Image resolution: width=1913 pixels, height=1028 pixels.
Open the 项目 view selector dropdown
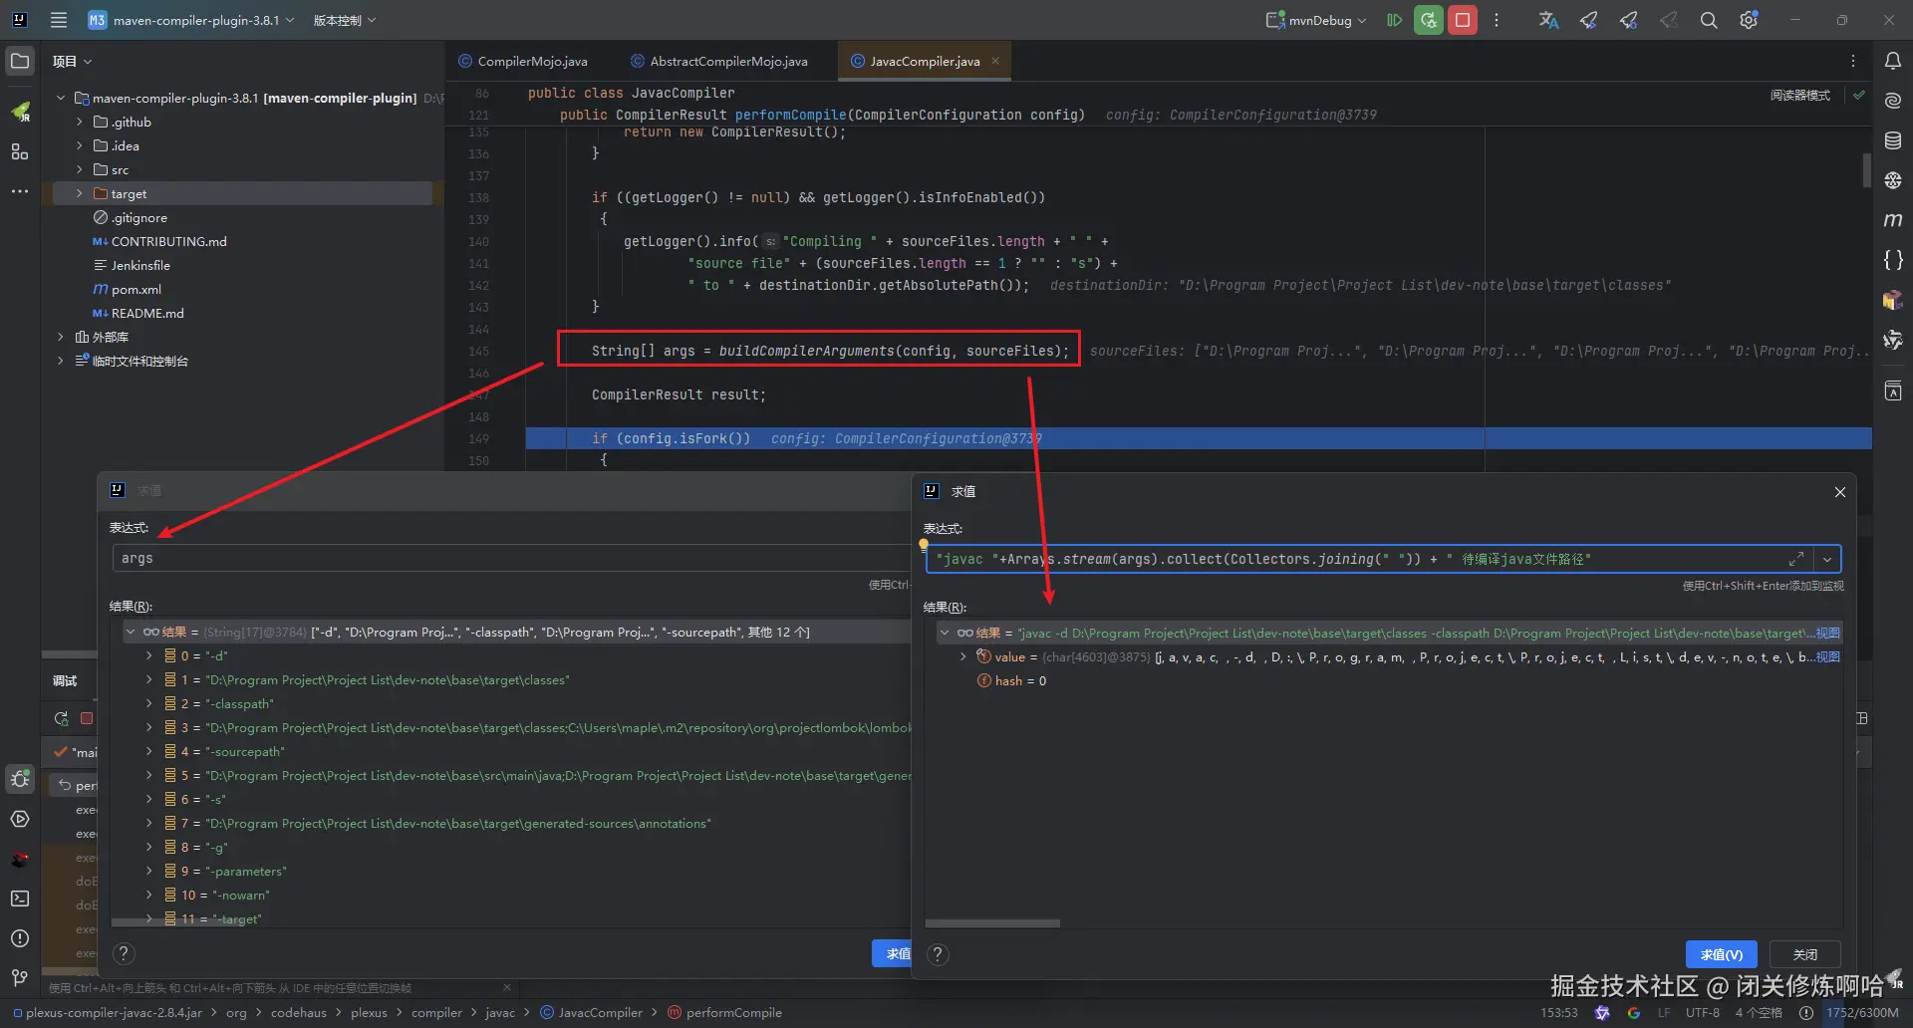pos(72,61)
